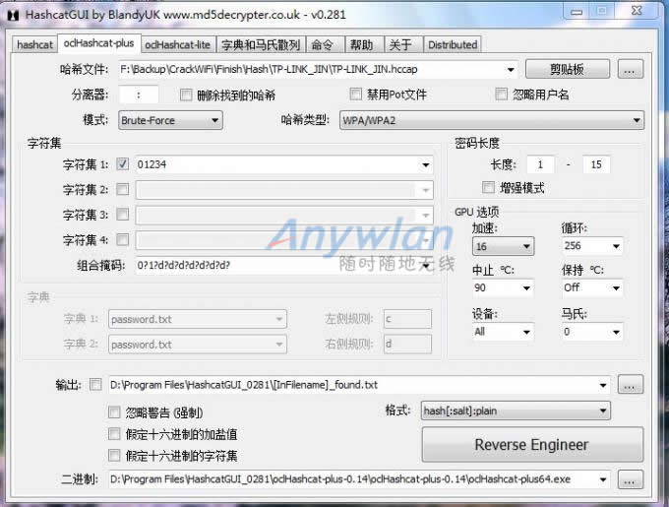
Task: Open the 格式 hash[:salt]:plain dropdown
Action: tap(516, 411)
